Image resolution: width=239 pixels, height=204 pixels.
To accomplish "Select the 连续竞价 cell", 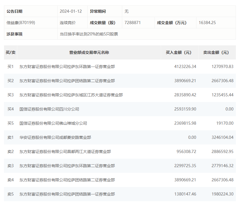I will point(68,23).
